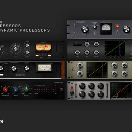
Task: Click the upper left knob on olive compressor
Action: point(80,65)
